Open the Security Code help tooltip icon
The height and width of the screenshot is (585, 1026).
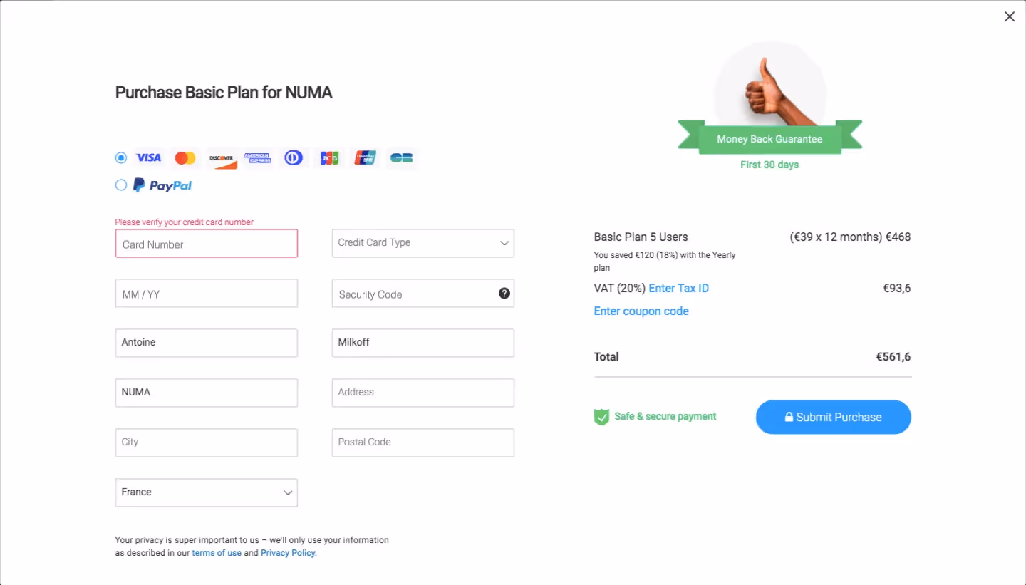tap(504, 293)
